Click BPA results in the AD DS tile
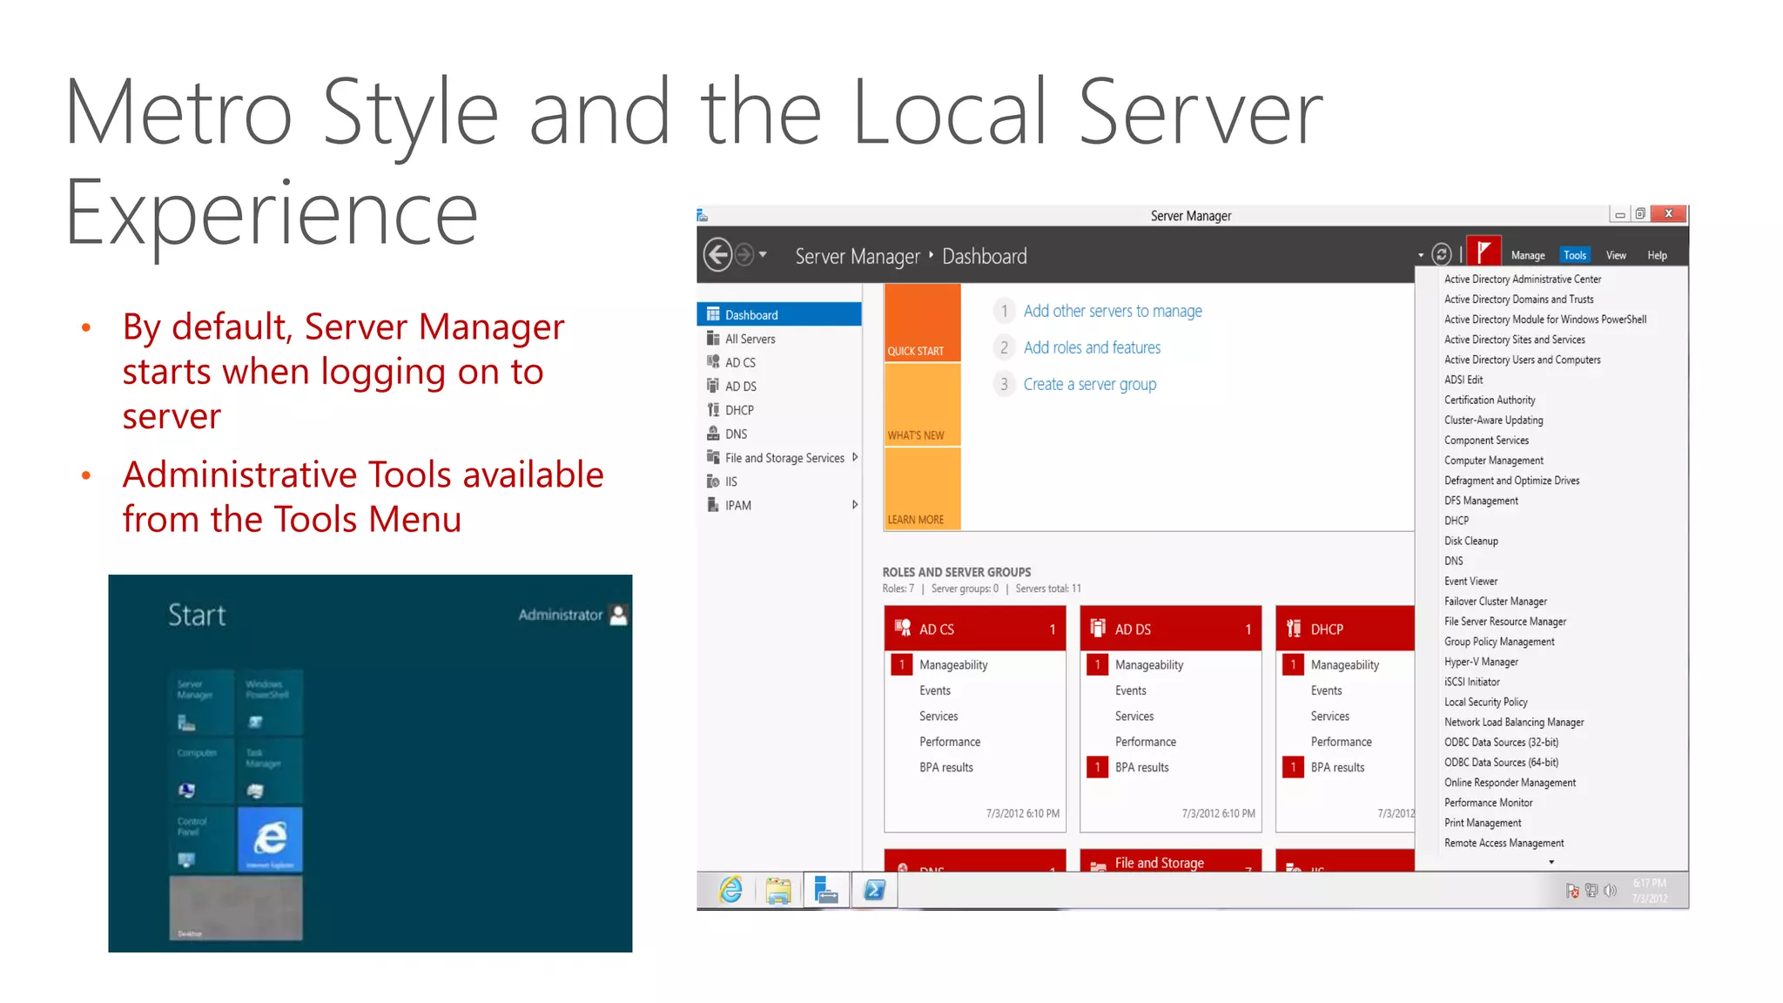This screenshot has height=1003, width=1783. pos(1141,768)
